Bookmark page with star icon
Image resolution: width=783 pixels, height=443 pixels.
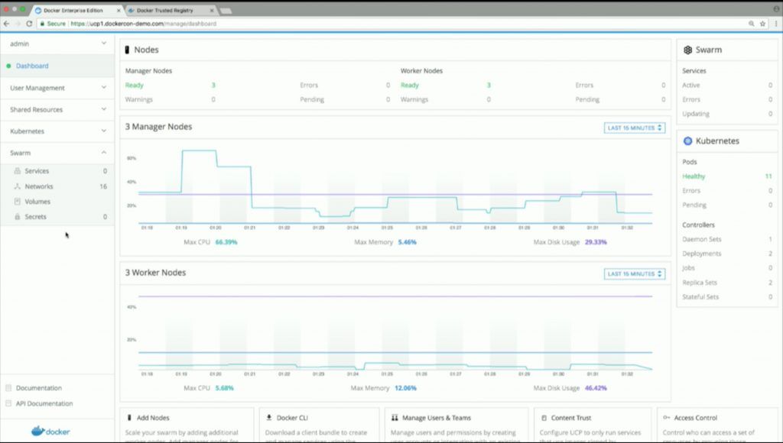(762, 24)
